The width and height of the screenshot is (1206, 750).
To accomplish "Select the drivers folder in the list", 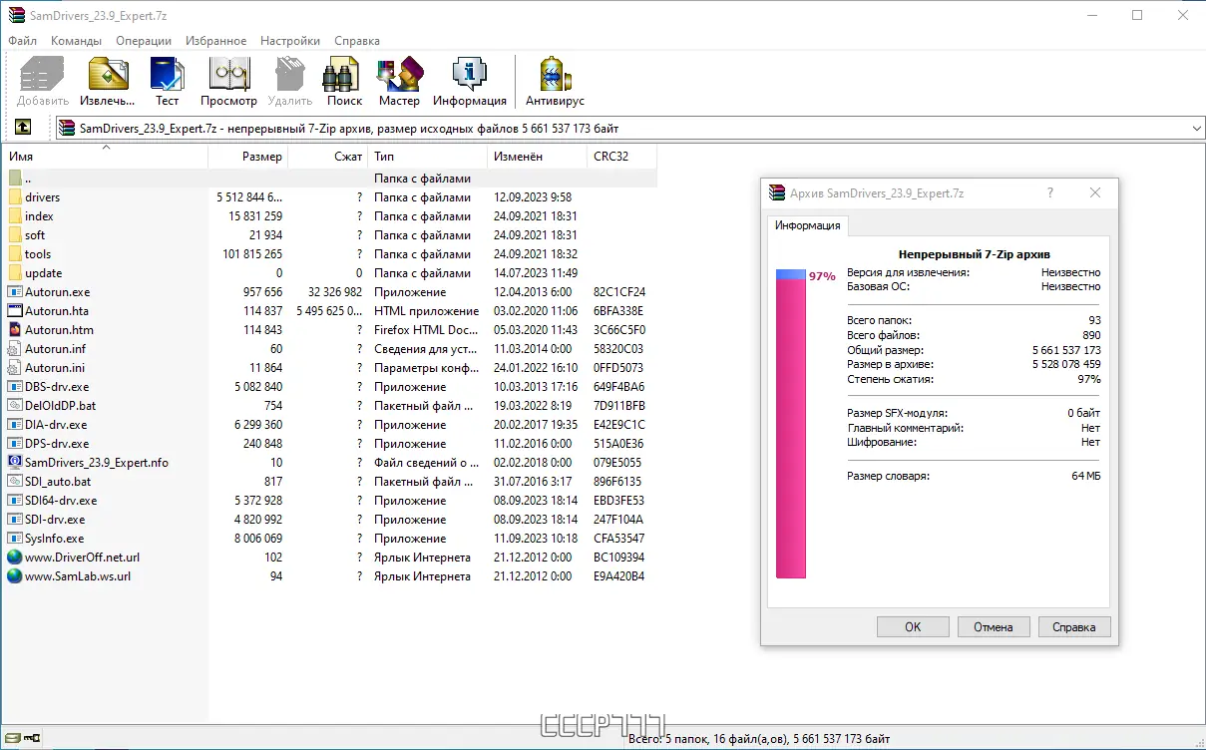I will pos(43,197).
